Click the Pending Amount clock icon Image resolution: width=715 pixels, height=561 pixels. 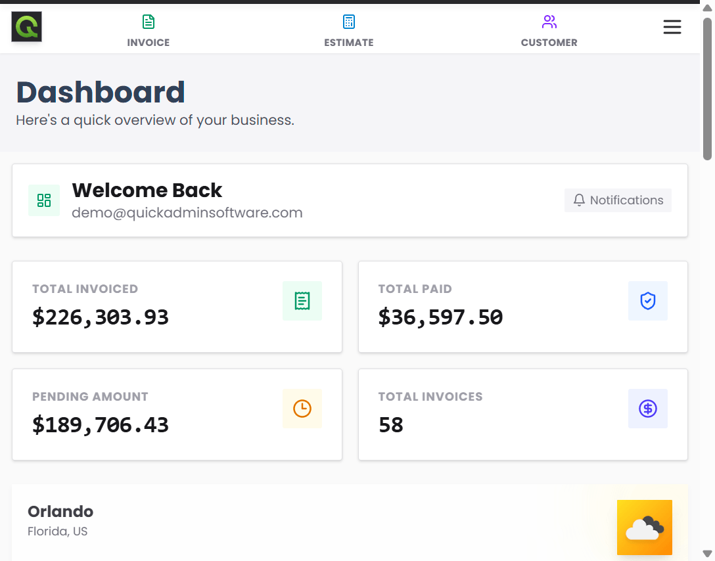coord(302,409)
